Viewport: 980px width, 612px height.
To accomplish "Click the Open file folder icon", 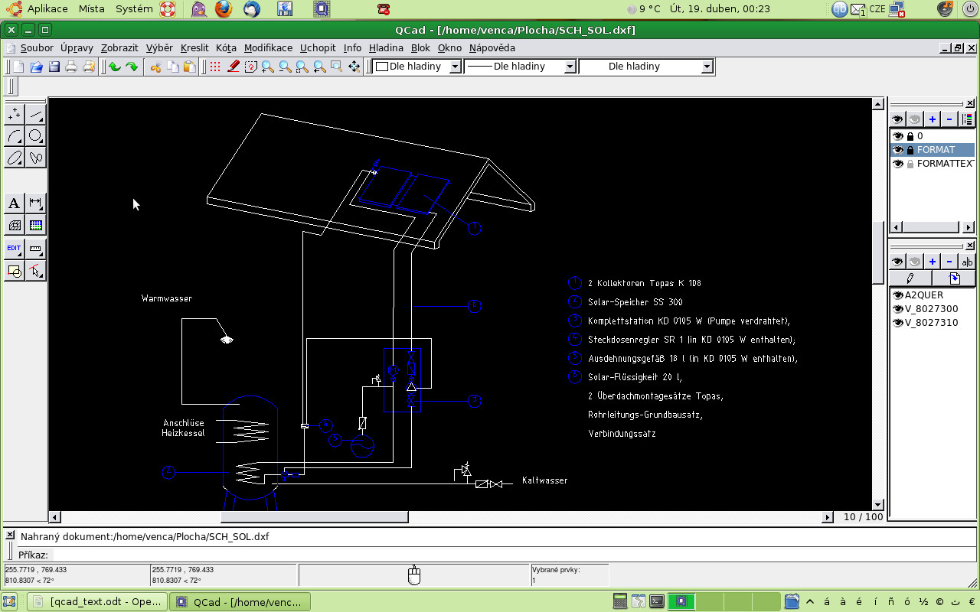I will (x=36, y=67).
